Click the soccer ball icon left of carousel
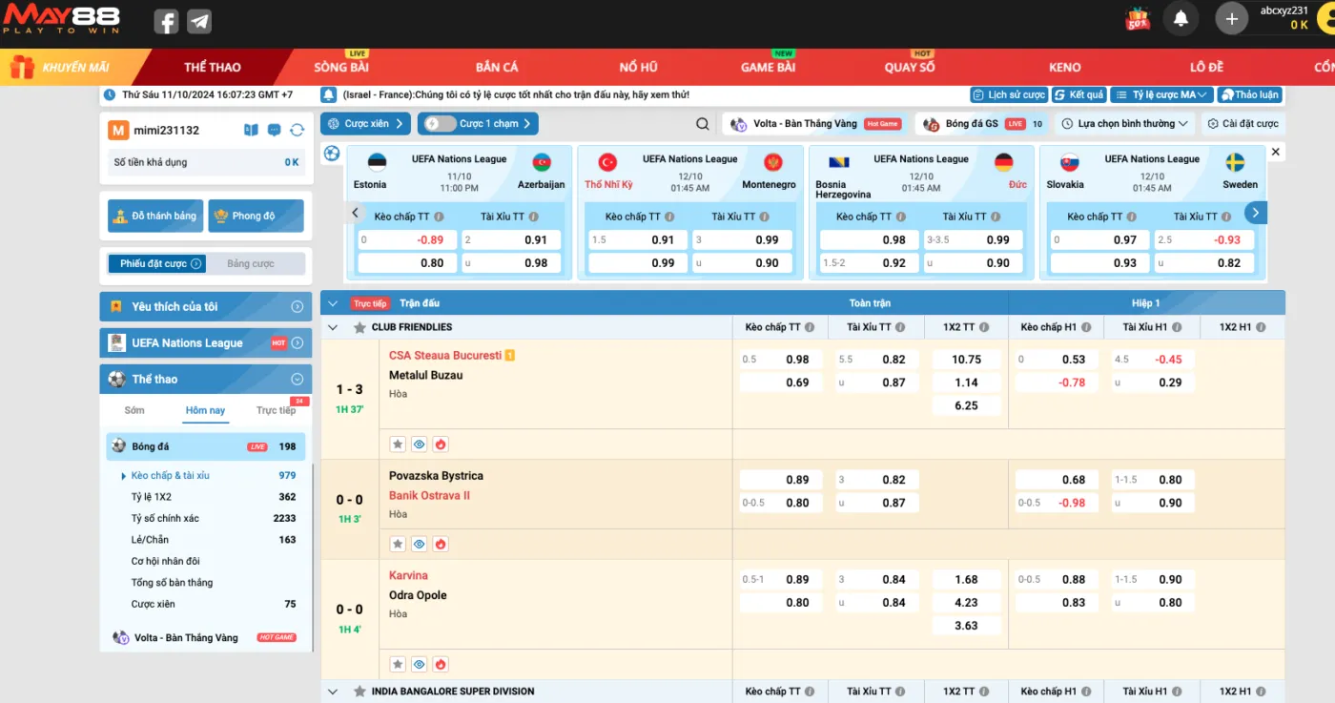The height and width of the screenshot is (703, 1335). tap(331, 153)
